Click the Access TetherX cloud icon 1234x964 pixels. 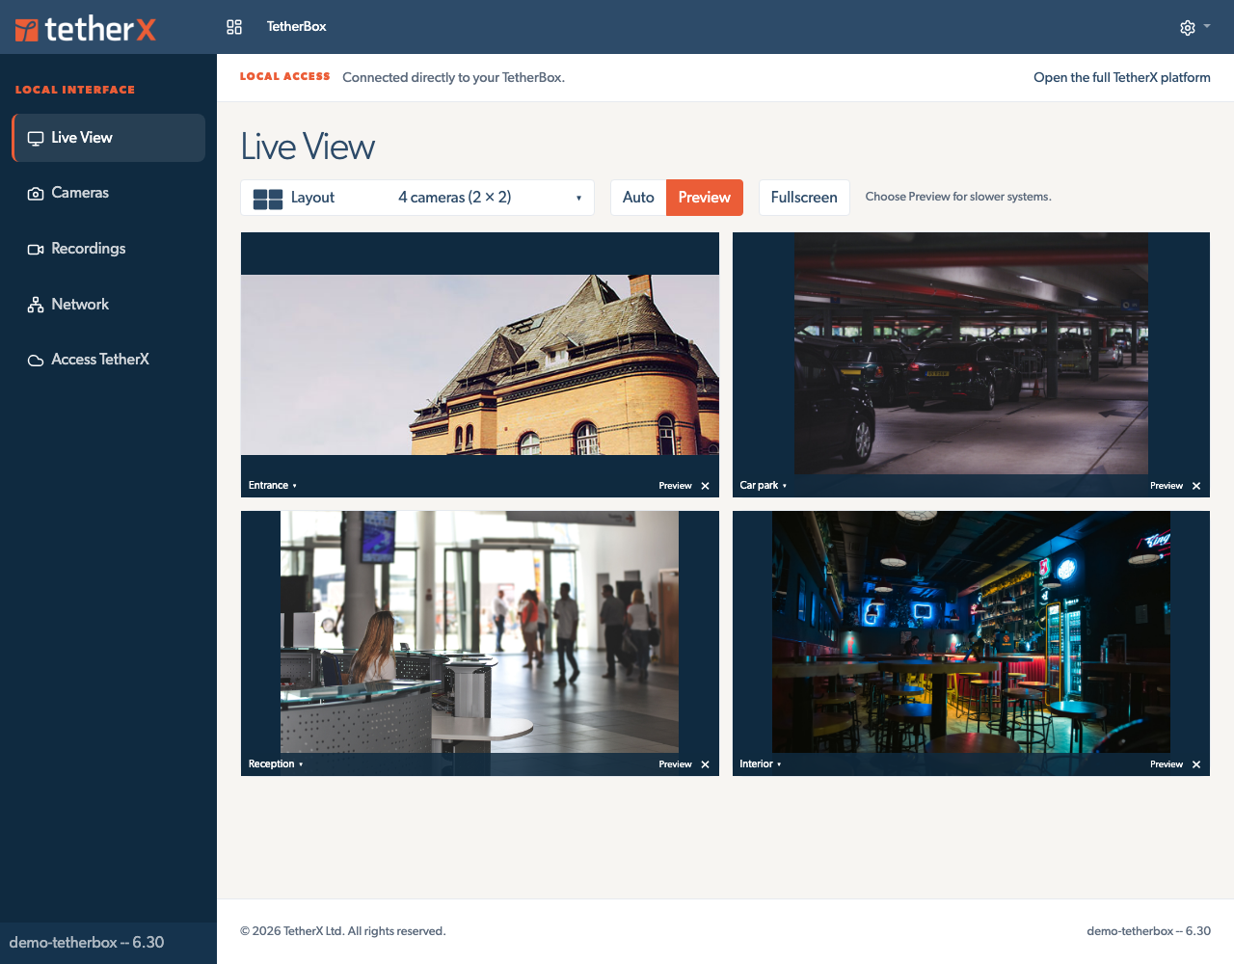tap(36, 361)
